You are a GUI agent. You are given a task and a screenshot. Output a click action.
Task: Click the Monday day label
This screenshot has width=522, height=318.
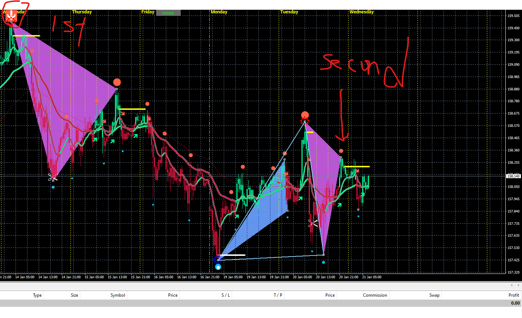click(x=219, y=12)
